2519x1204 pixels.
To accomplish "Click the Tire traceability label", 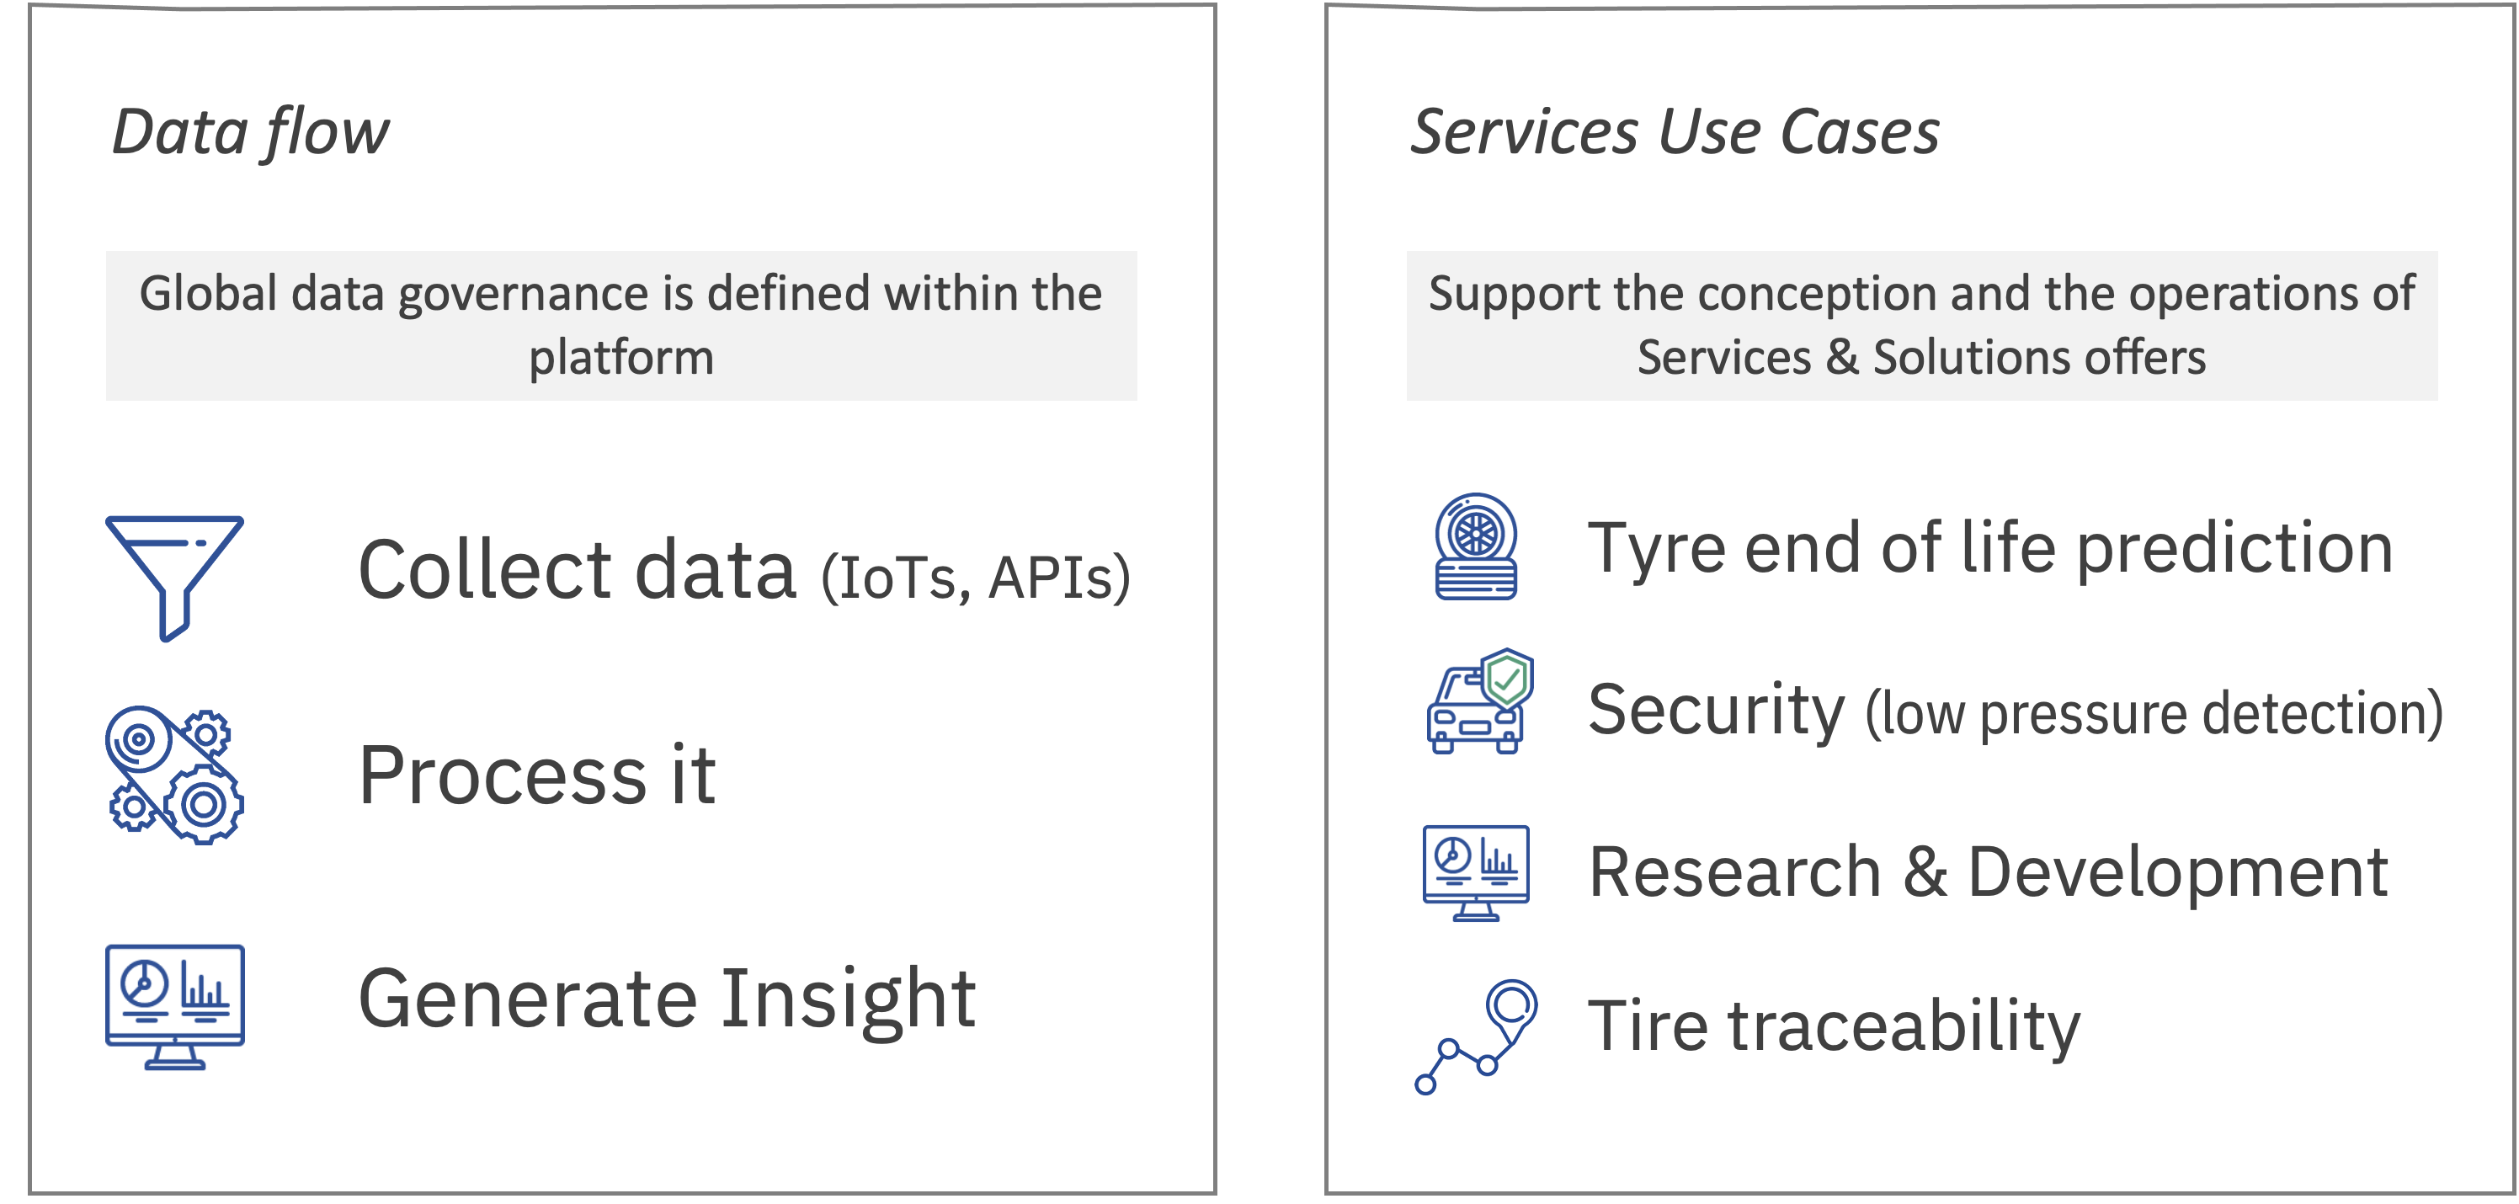I will click(1834, 1027).
